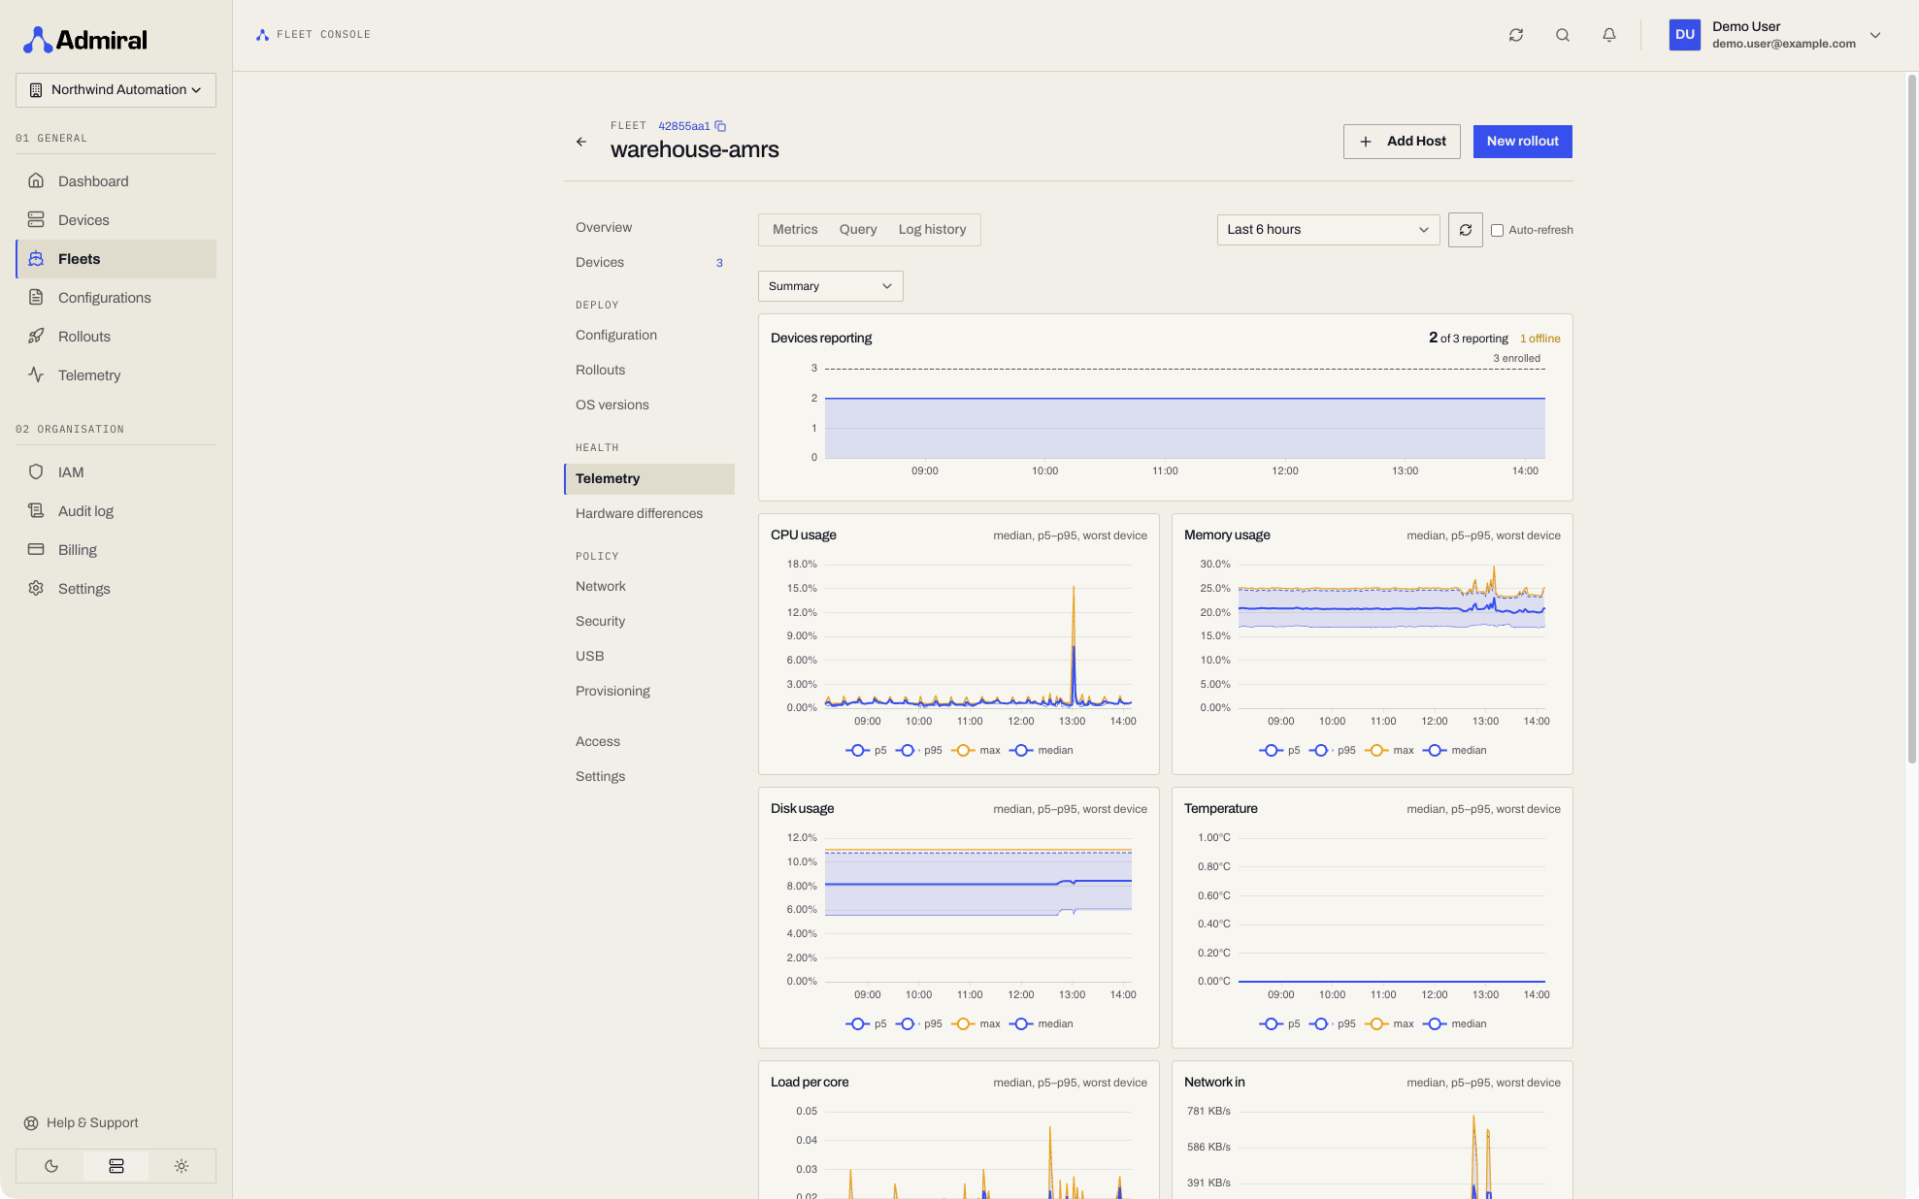Switch to the Metrics tab

(x=795, y=230)
